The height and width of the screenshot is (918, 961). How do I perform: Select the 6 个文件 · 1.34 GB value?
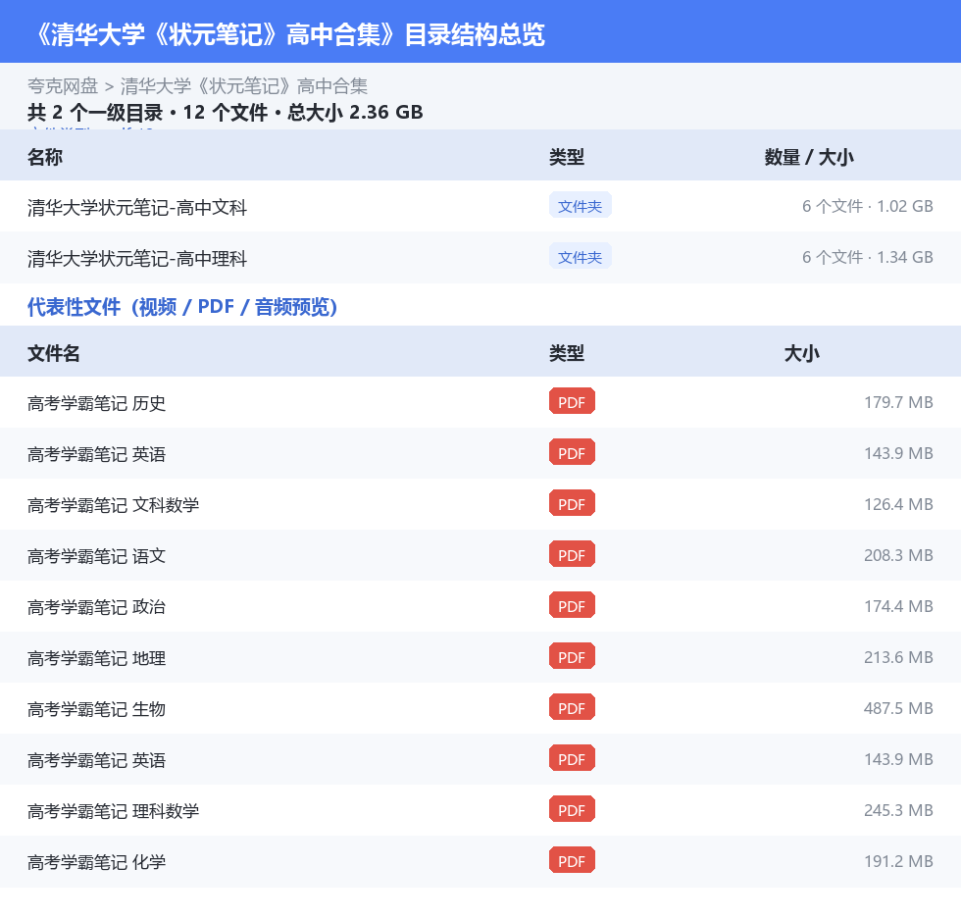867,257
